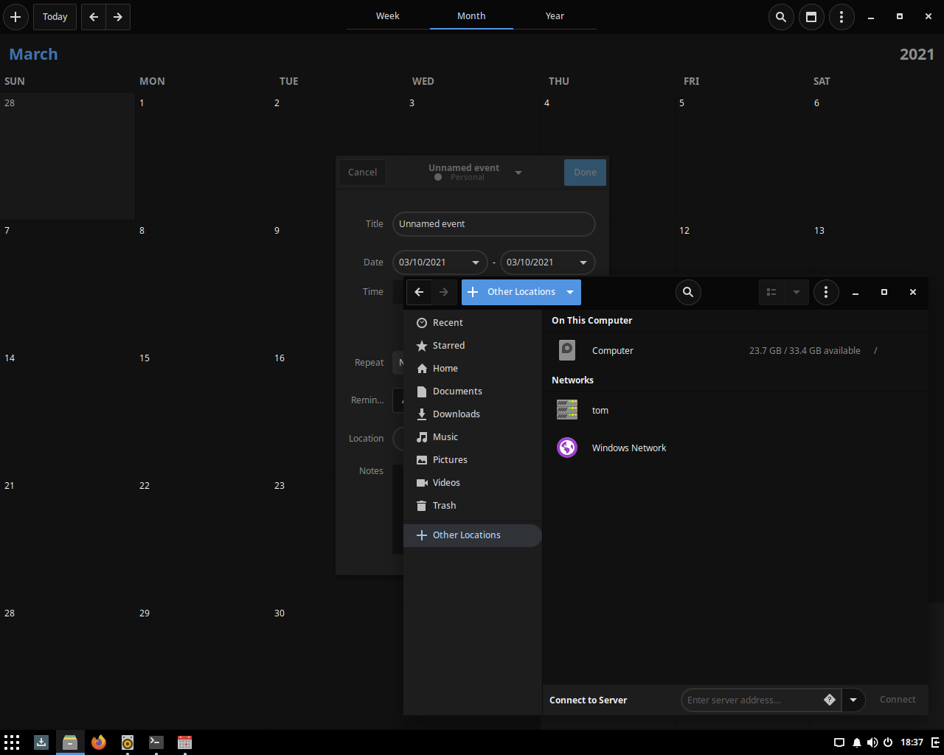
Task: Add a new event in the Calendar toolbar
Action: [15, 17]
